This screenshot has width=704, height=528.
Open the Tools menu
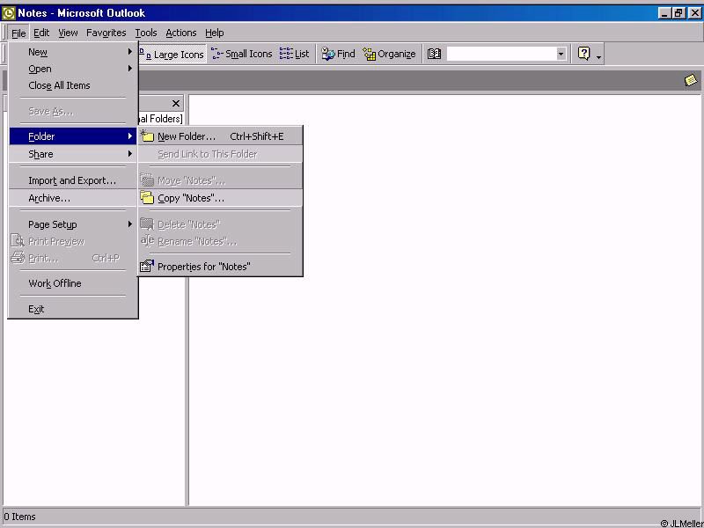click(146, 33)
